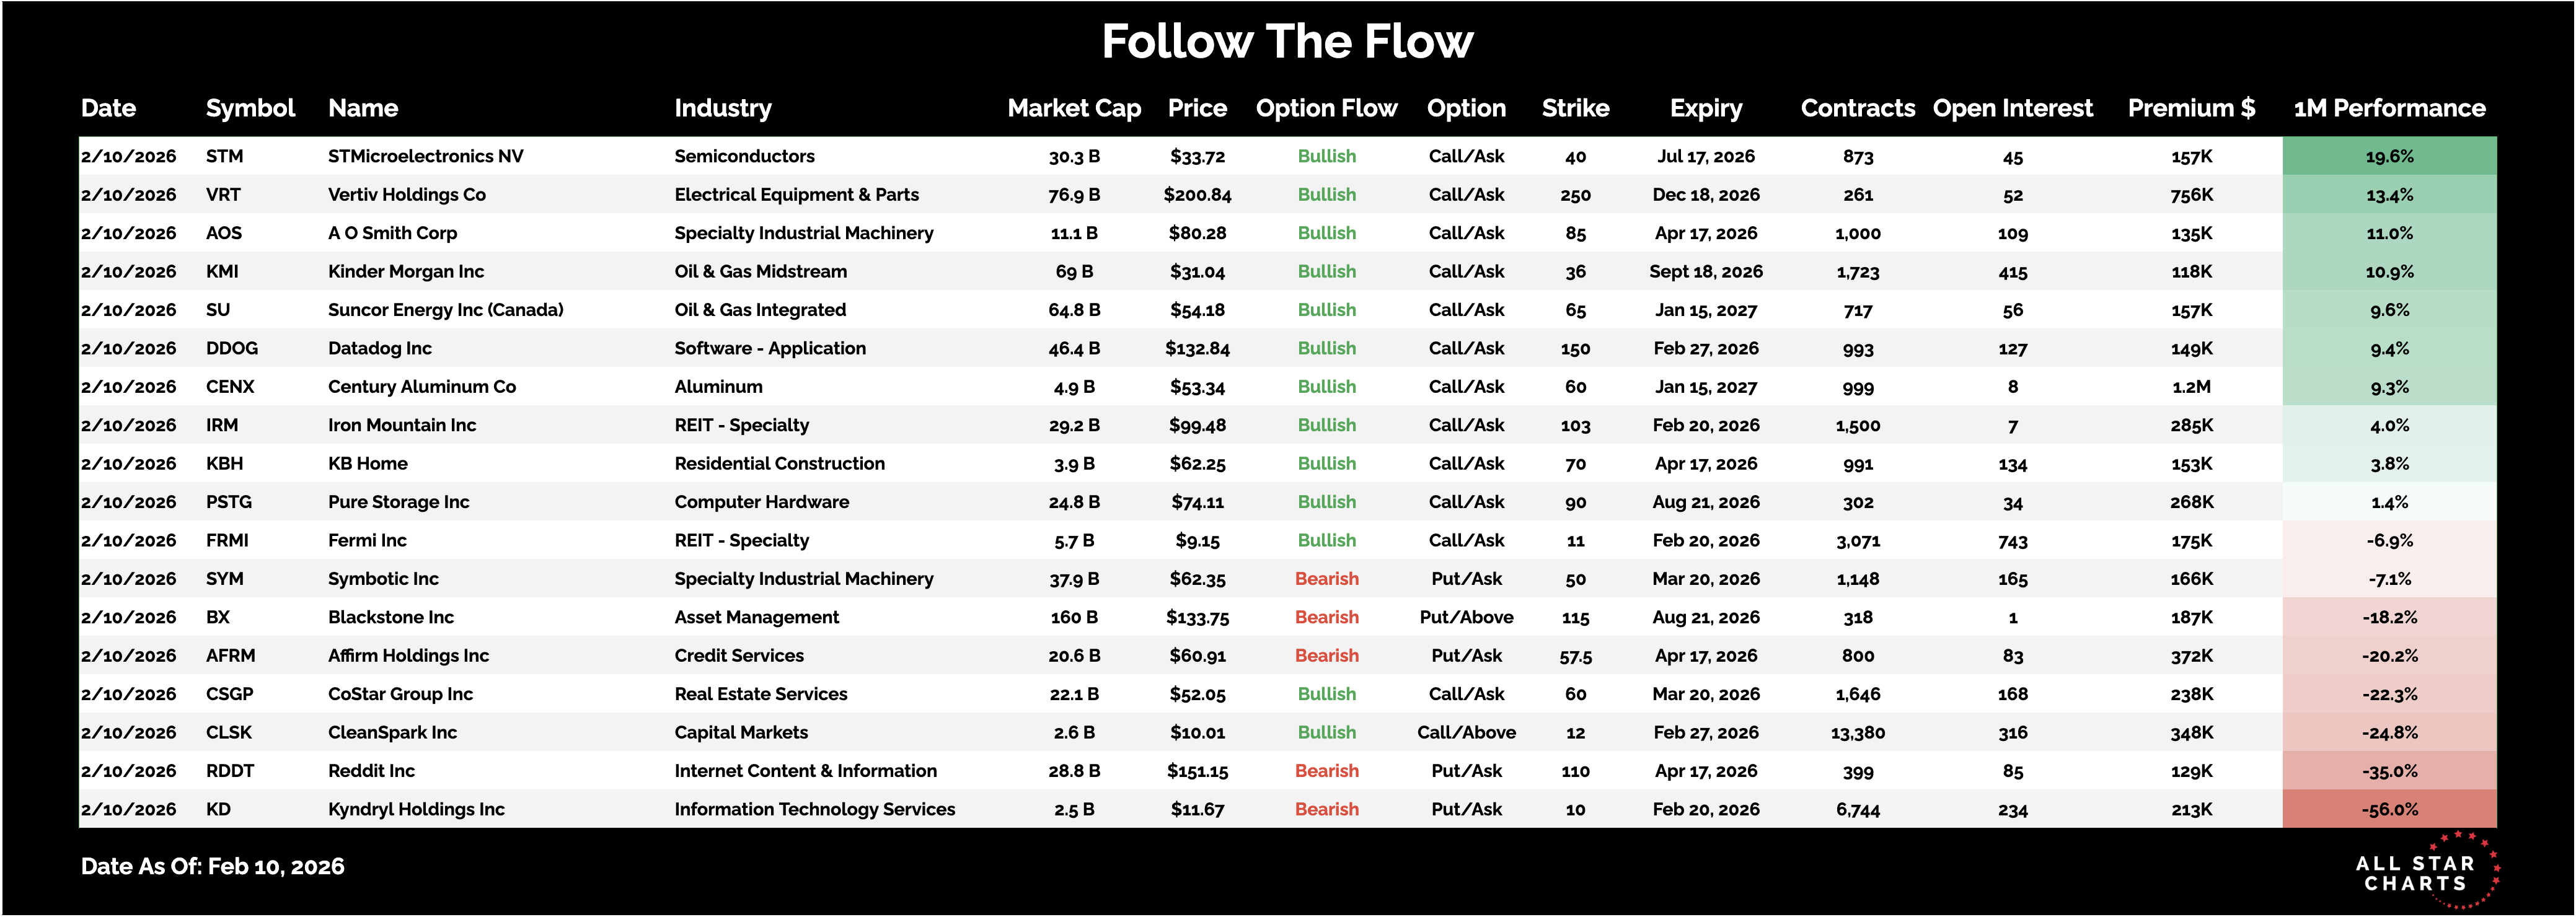Open the Vertiv Holdings Co name

tap(406, 195)
